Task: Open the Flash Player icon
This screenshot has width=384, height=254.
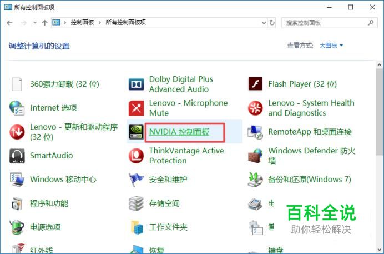Action: pos(255,84)
